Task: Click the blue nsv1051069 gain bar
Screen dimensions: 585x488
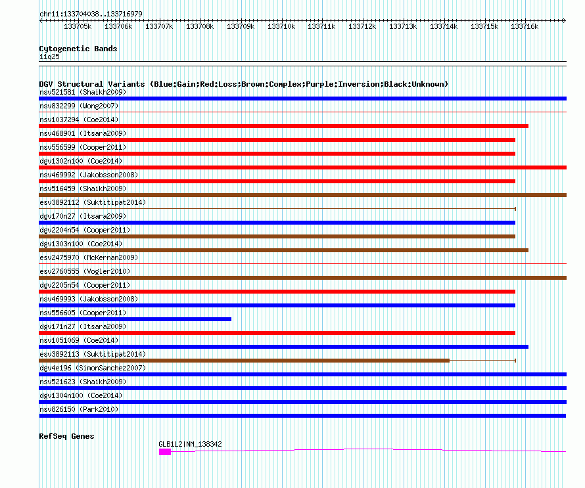Action: (x=283, y=347)
